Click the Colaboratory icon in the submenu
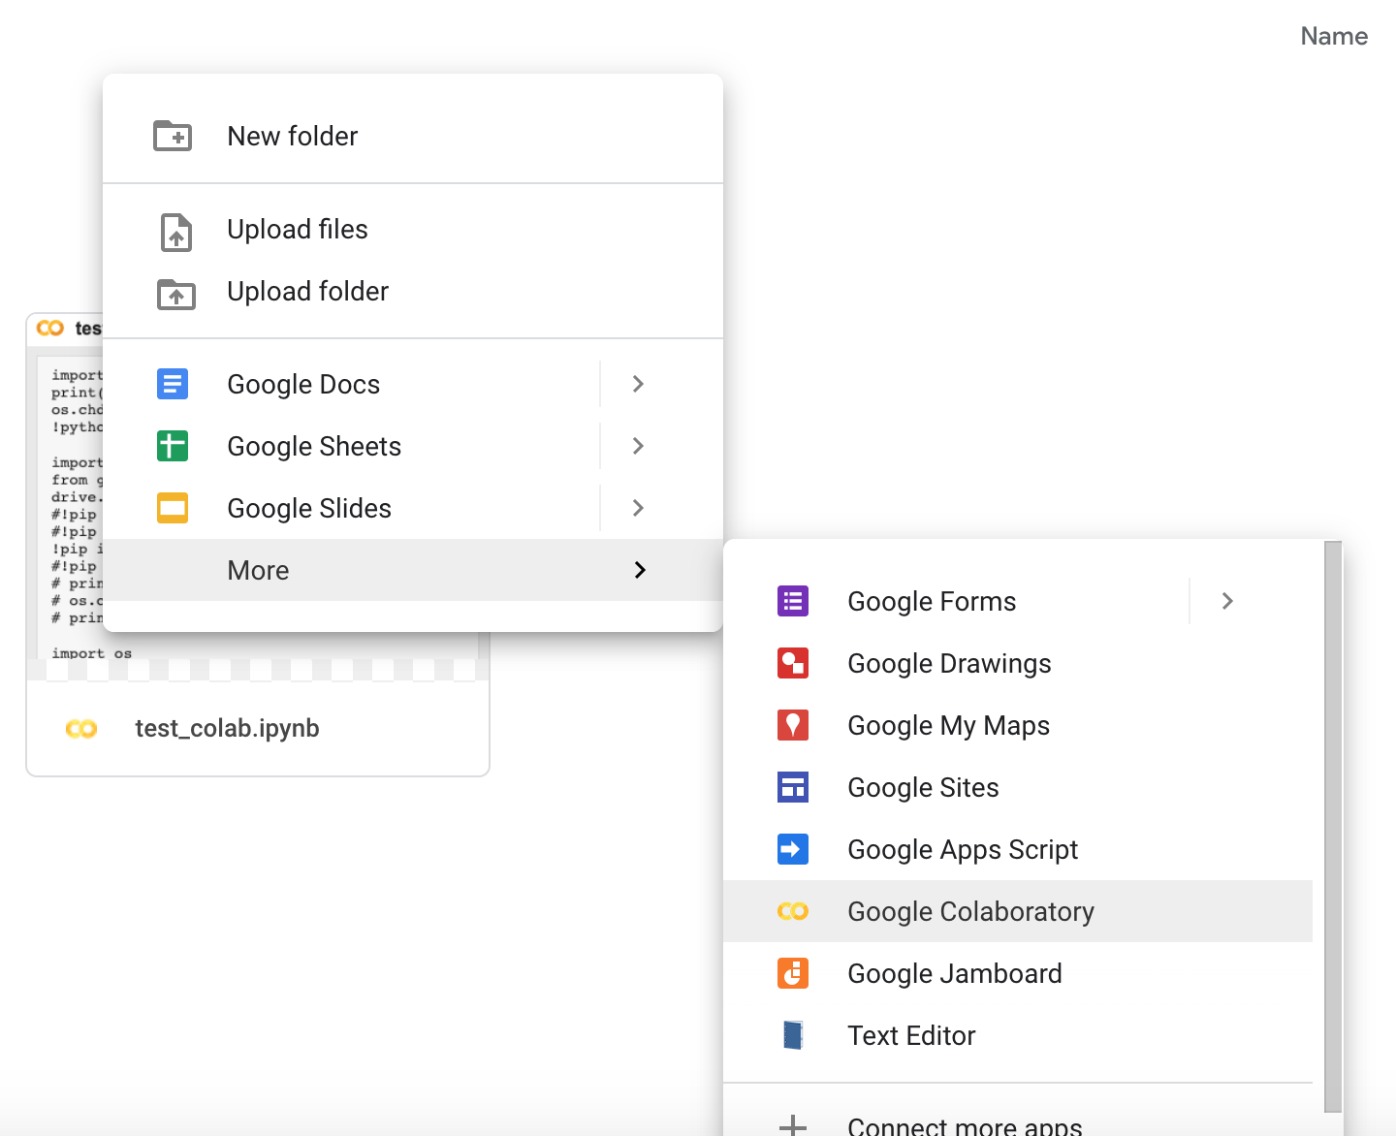The height and width of the screenshot is (1136, 1396). tap(793, 911)
